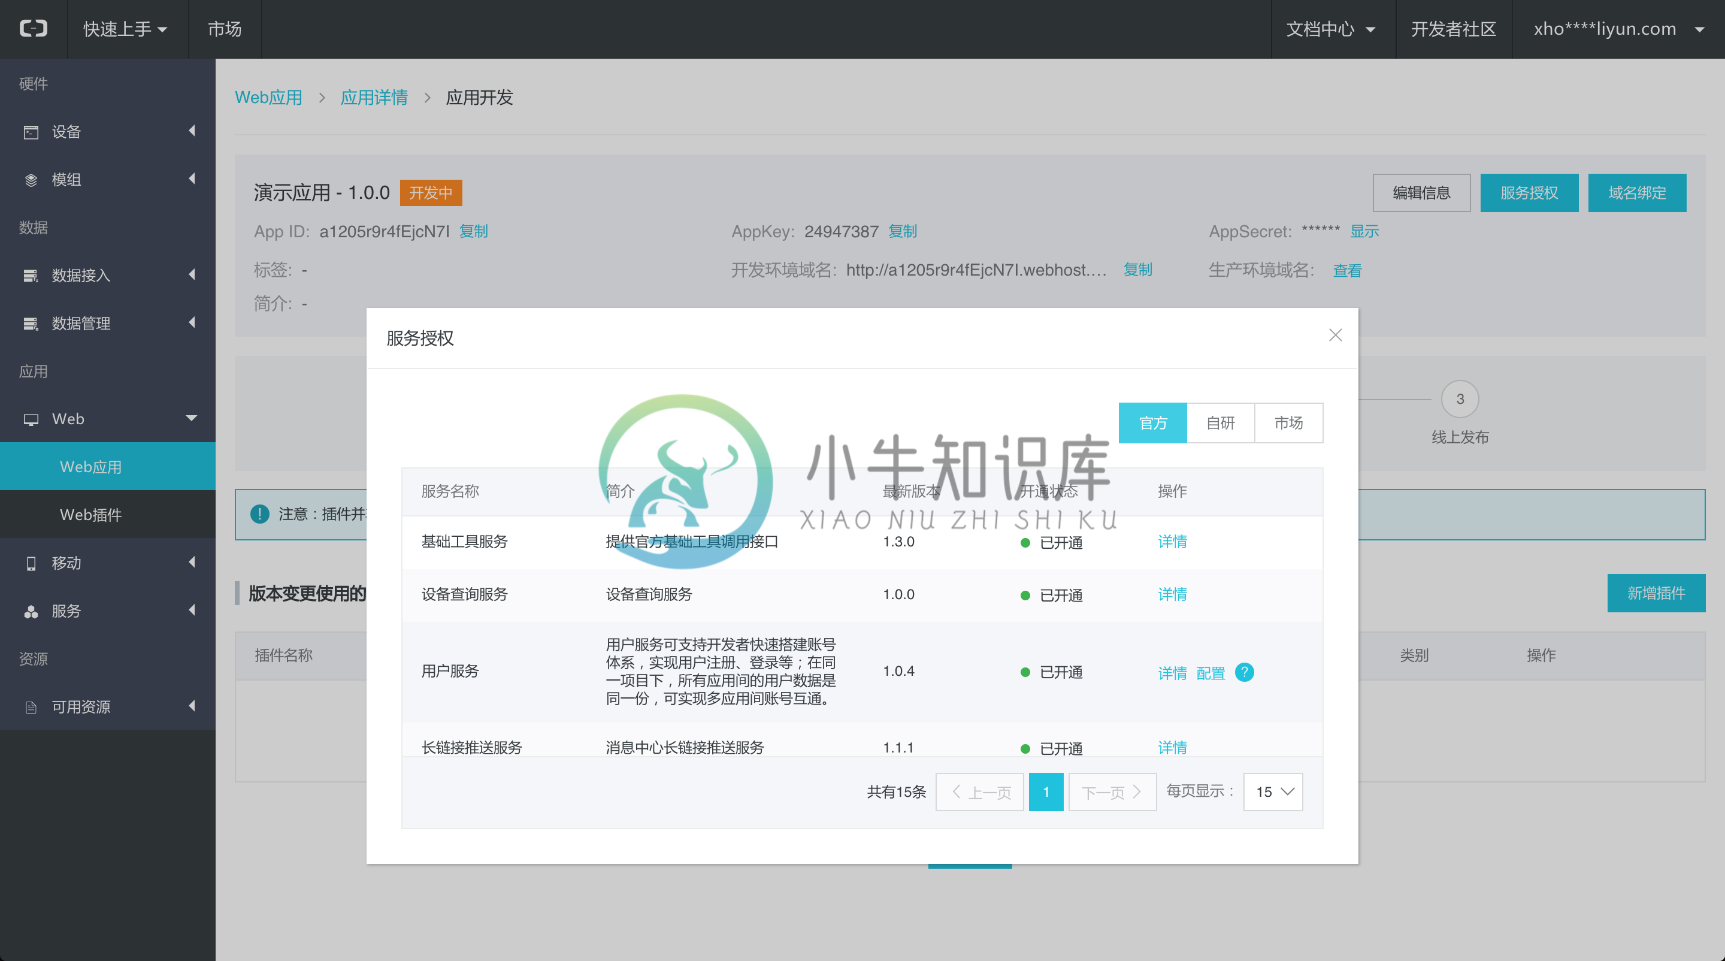Click 查看 for 生产环境域名

(1347, 271)
